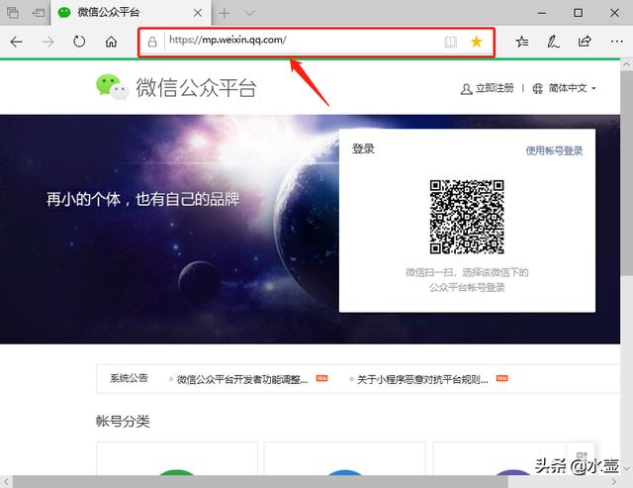Minimize the browser window
The width and height of the screenshot is (633, 488).
[542, 13]
